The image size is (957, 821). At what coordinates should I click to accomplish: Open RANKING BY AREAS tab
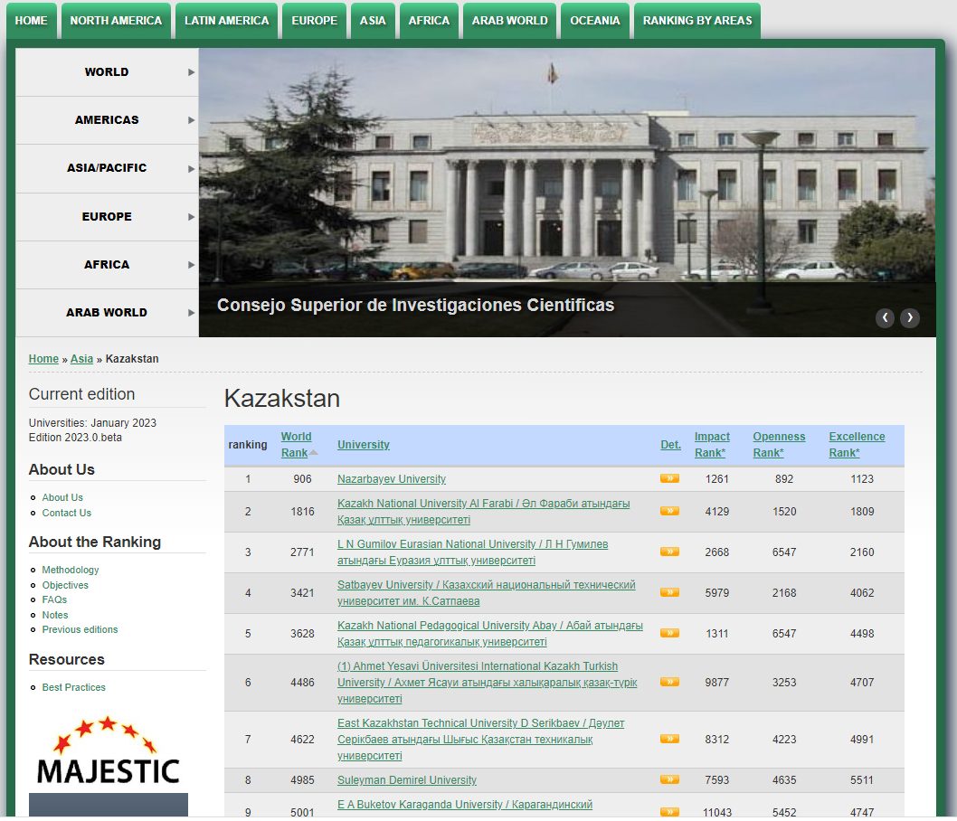[x=697, y=21]
